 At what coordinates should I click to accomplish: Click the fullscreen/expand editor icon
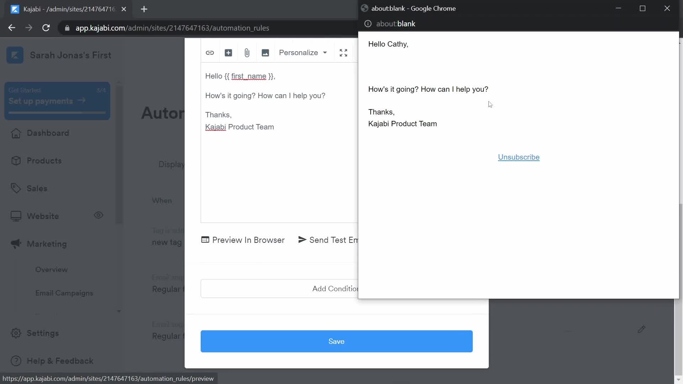pyautogui.click(x=343, y=53)
